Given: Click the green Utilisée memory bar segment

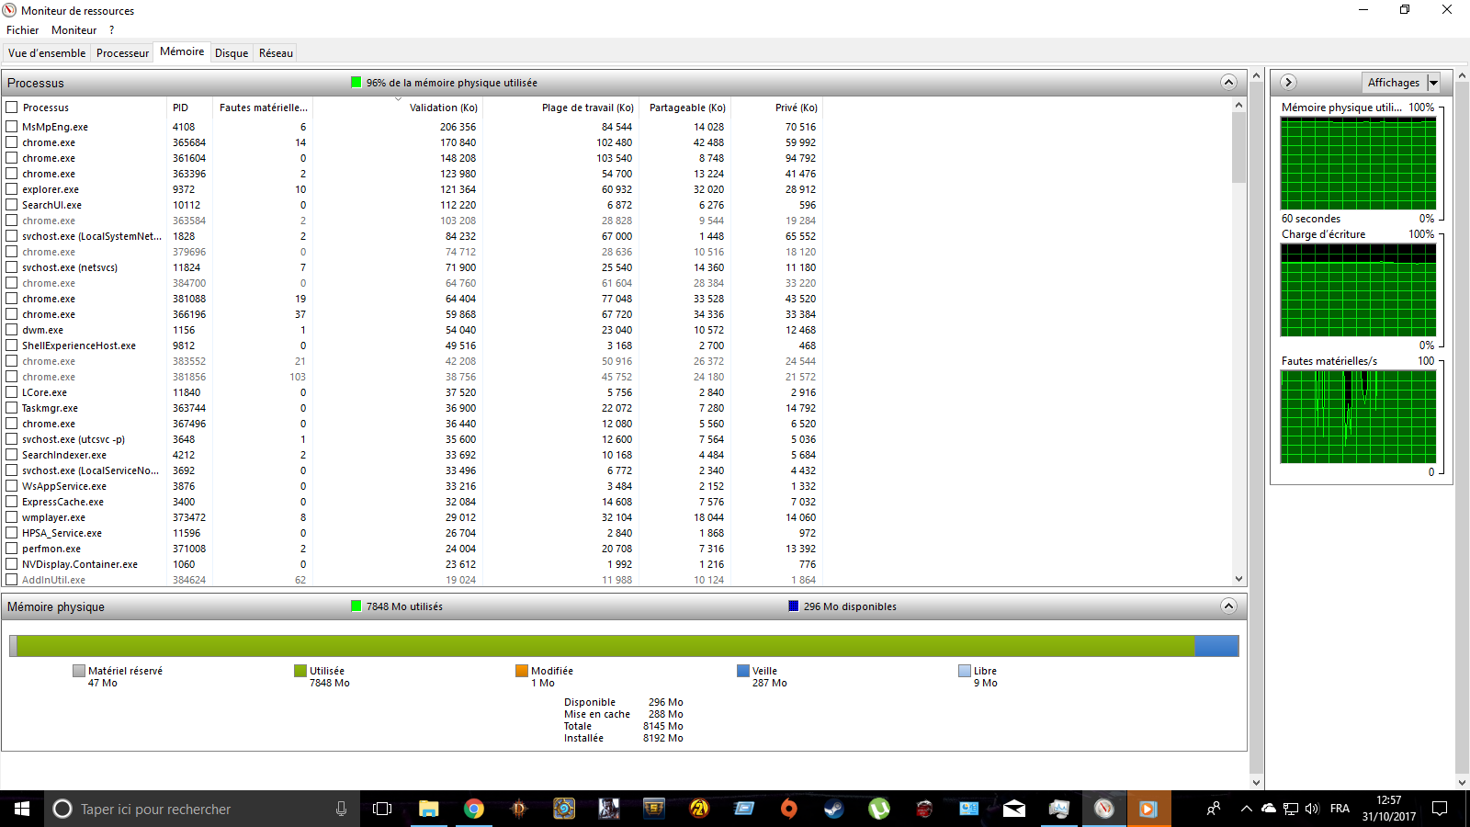Looking at the screenshot, I should 605,646.
